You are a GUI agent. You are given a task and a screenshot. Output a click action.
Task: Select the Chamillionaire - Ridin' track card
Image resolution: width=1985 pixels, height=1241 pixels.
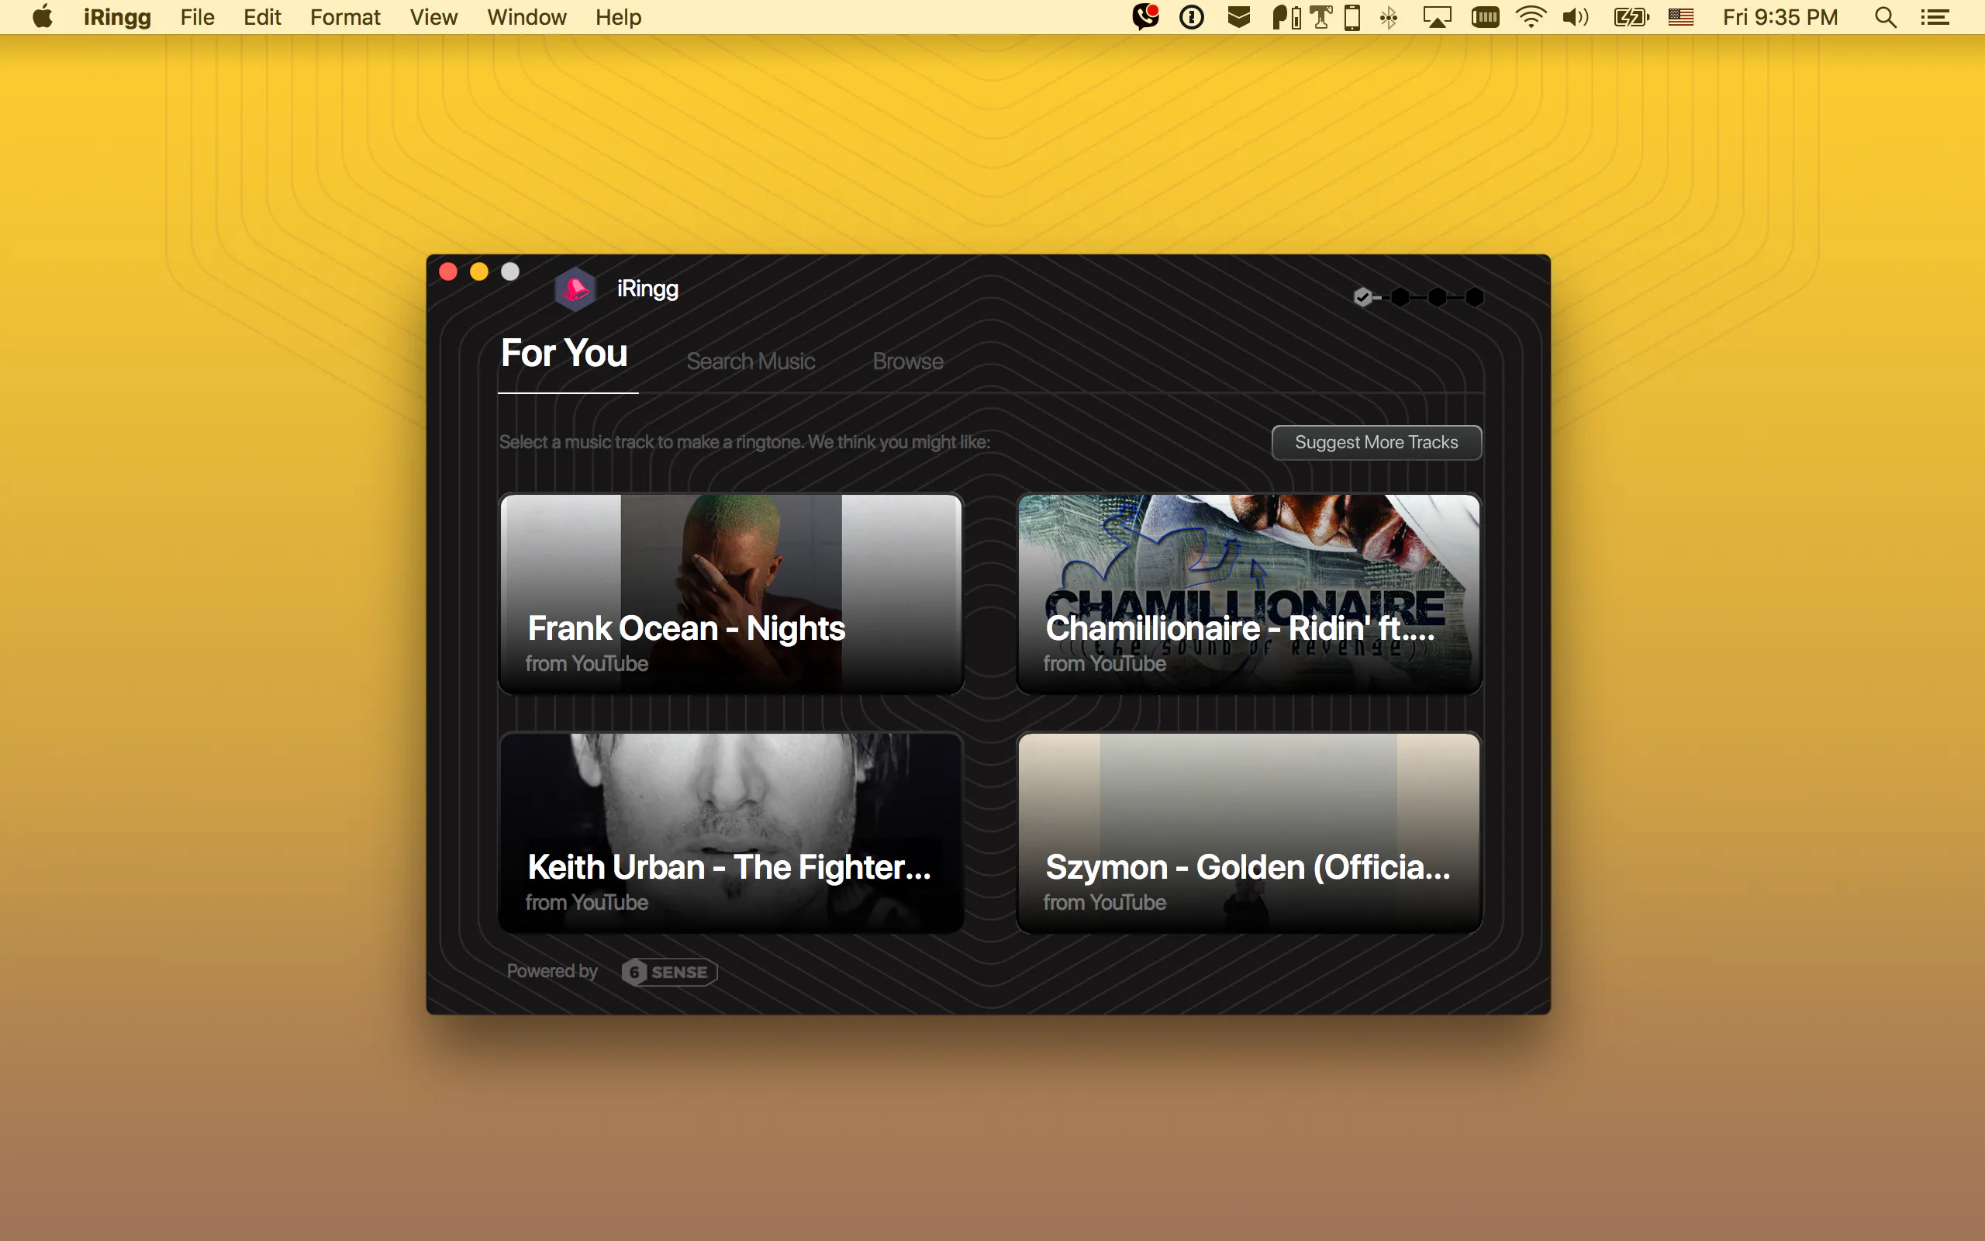pyautogui.click(x=1248, y=593)
